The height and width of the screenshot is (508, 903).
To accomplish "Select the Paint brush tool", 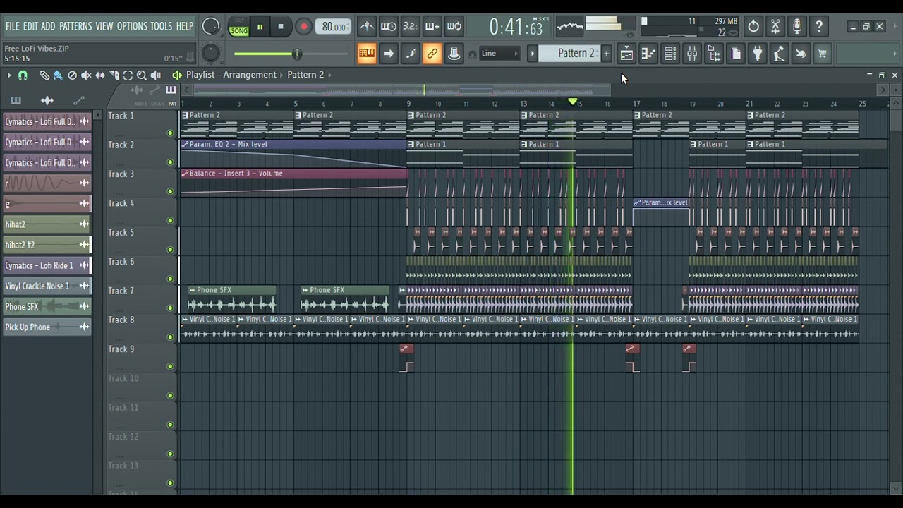I will tap(59, 75).
